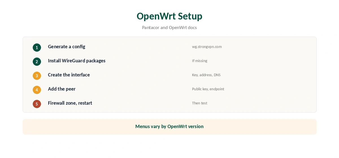The height and width of the screenshot is (158, 339).
Task: Click the orange step 3 badge
Action: pos(37,76)
